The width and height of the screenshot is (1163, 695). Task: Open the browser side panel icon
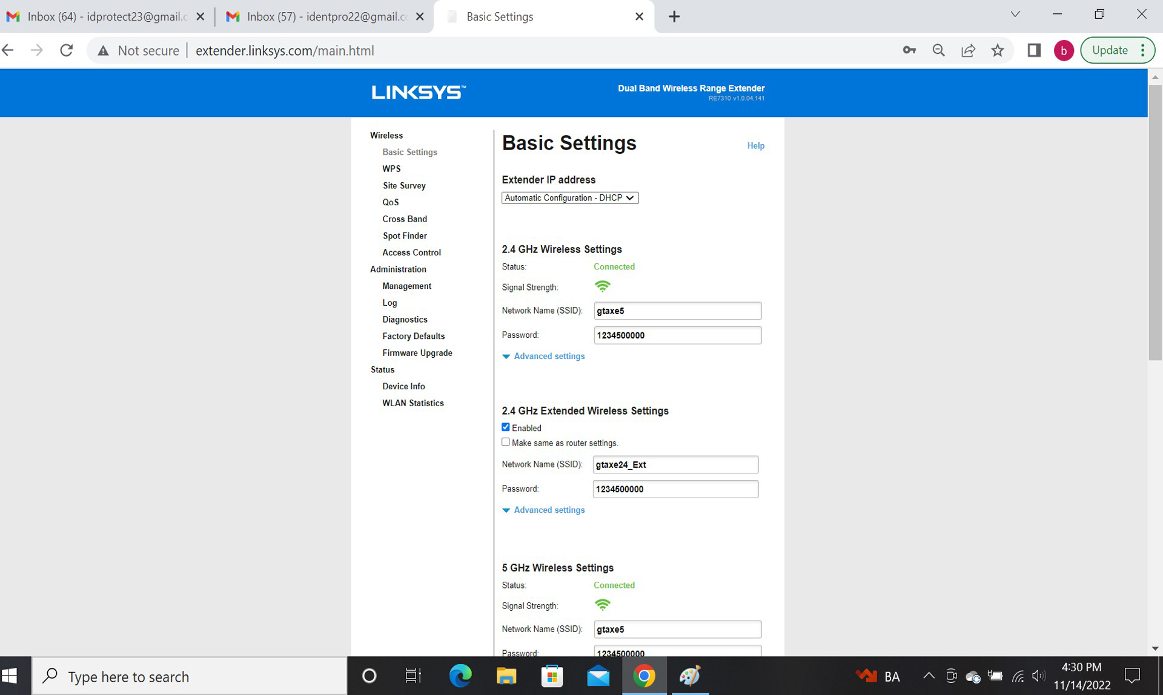pyautogui.click(x=1034, y=50)
